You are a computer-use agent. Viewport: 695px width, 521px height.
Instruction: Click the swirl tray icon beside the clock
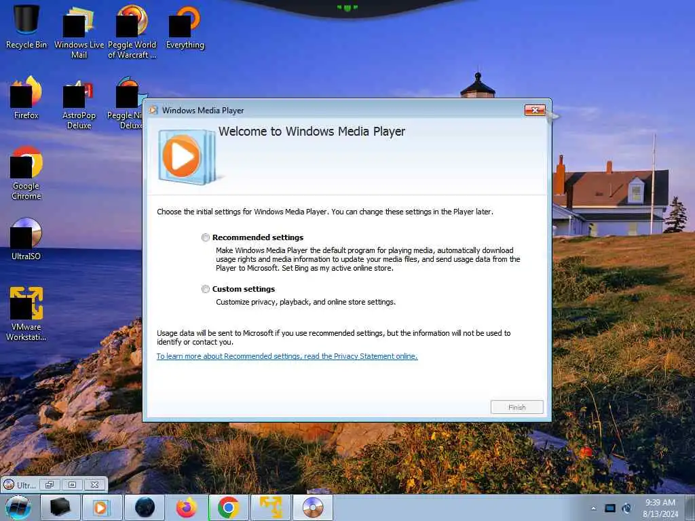point(626,508)
